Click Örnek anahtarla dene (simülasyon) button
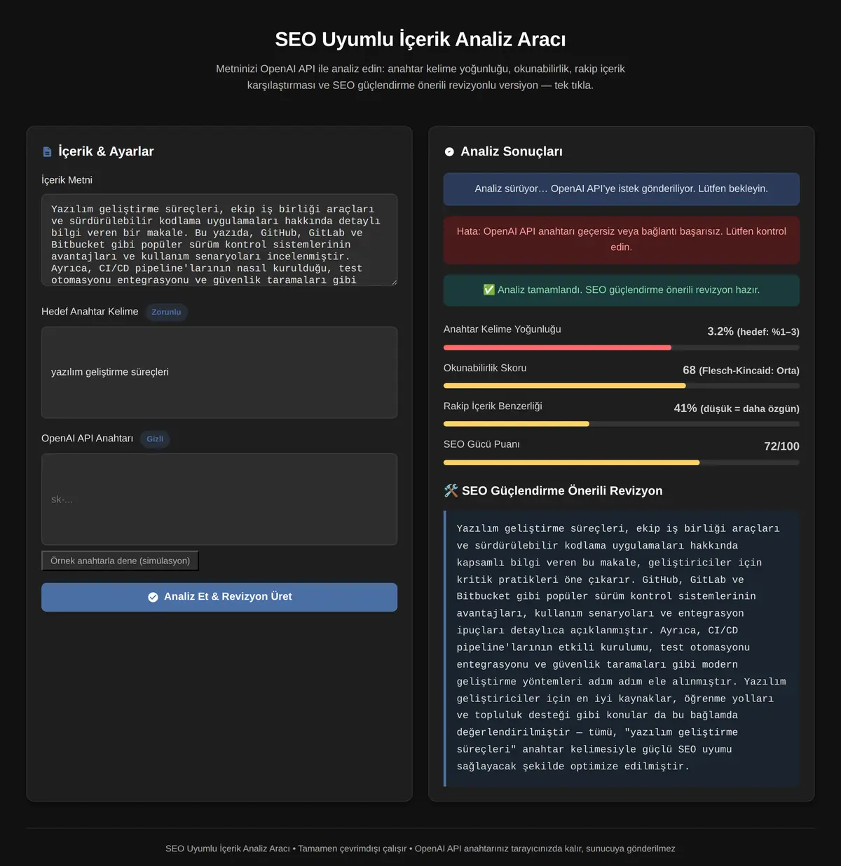 coord(121,561)
